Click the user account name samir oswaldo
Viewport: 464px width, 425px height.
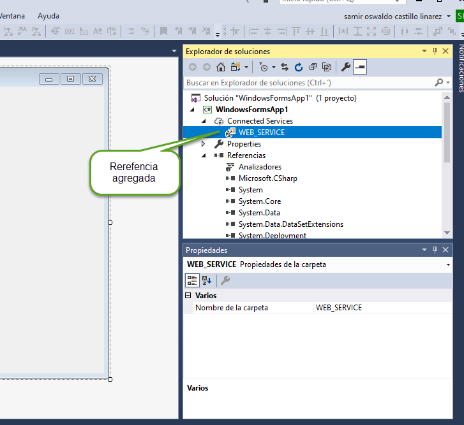pyautogui.click(x=393, y=16)
